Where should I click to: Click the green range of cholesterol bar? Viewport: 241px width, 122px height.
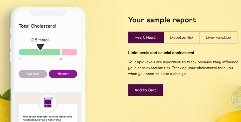tap(40, 52)
